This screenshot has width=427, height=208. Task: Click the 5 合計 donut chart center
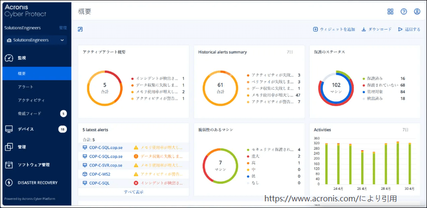tap(104, 88)
